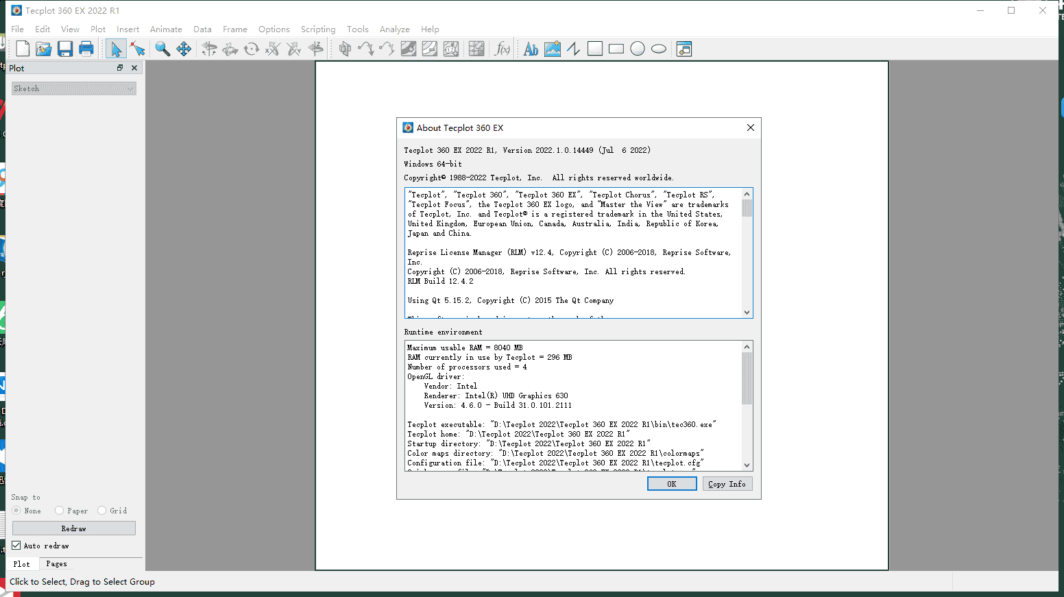Open the Analyze menu
Image resolution: width=1064 pixels, height=597 pixels.
click(x=394, y=29)
